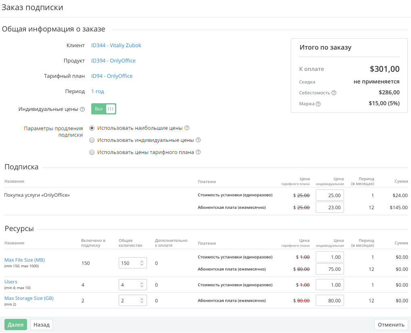Image resolution: width=411 pixels, height=333 pixels.
Task: Click help icon for Использовать цены тарифного плана
Action: [198, 152]
